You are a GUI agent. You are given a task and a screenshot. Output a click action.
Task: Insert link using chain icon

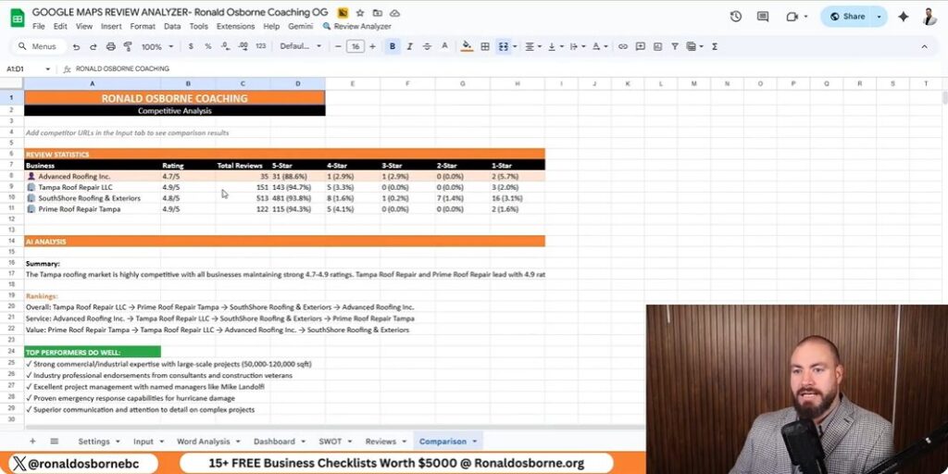click(x=623, y=46)
